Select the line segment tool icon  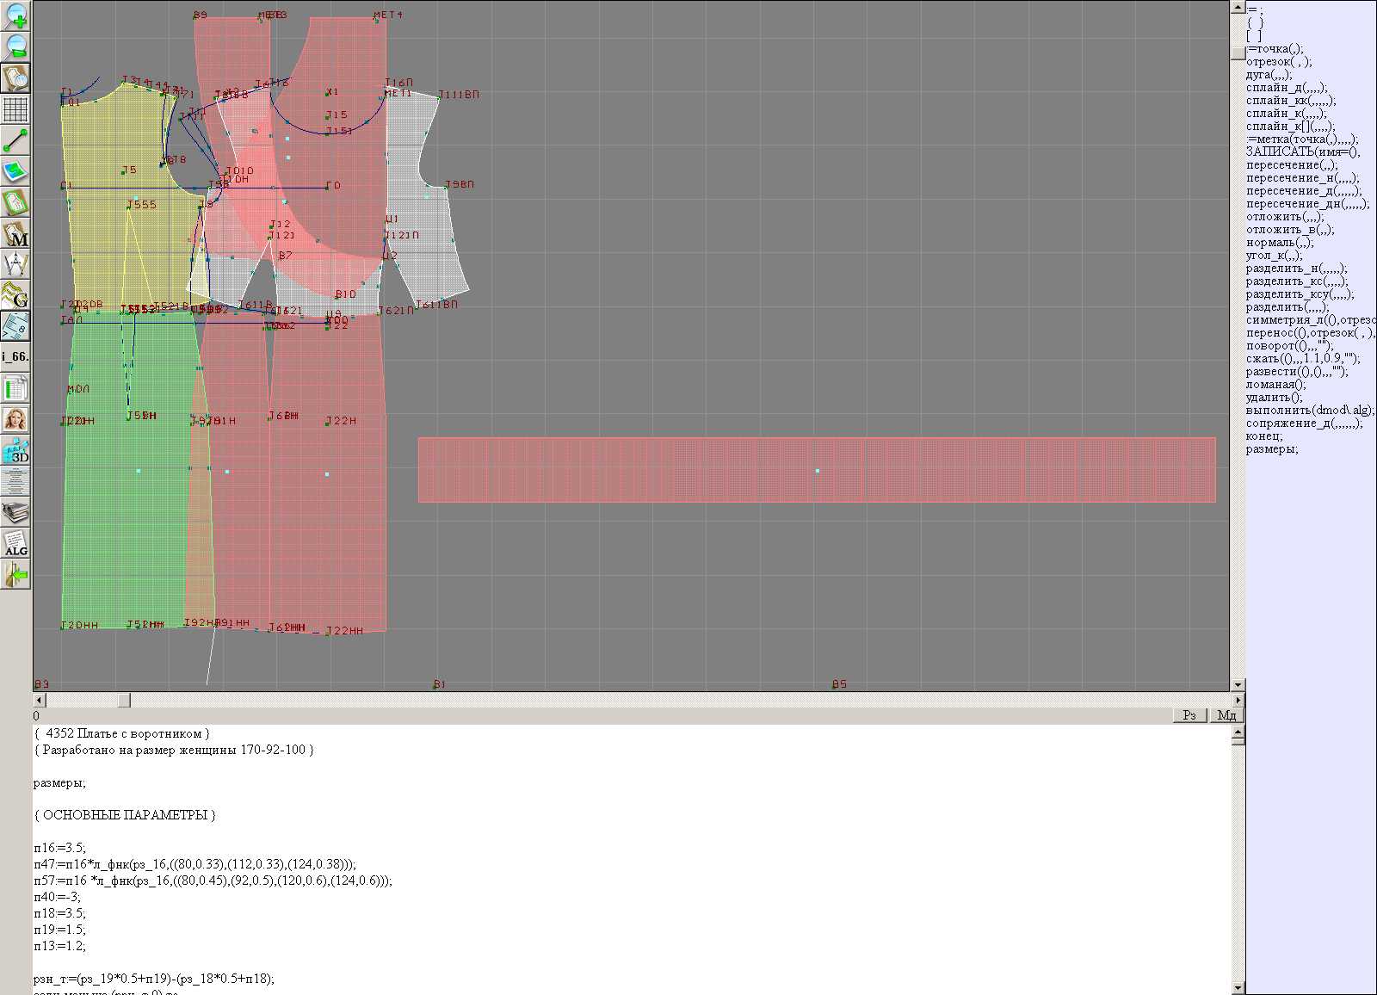pyautogui.click(x=15, y=140)
